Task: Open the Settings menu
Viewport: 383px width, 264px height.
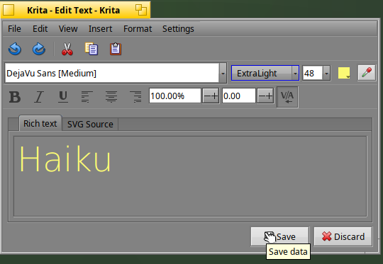Action: coord(178,29)
